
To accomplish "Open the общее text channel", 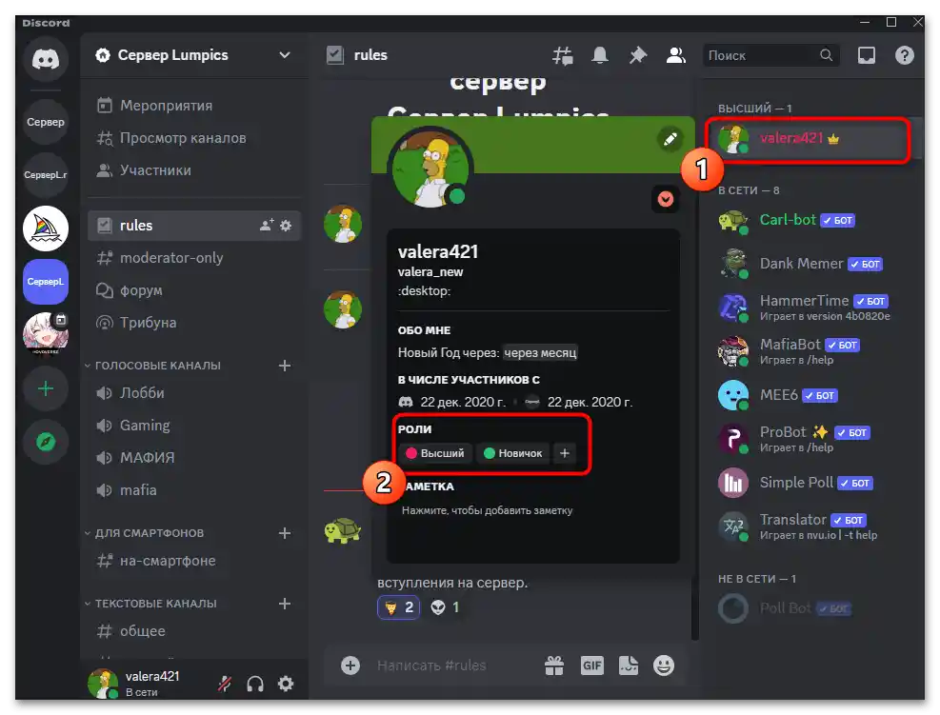I will tap(193, 631).
